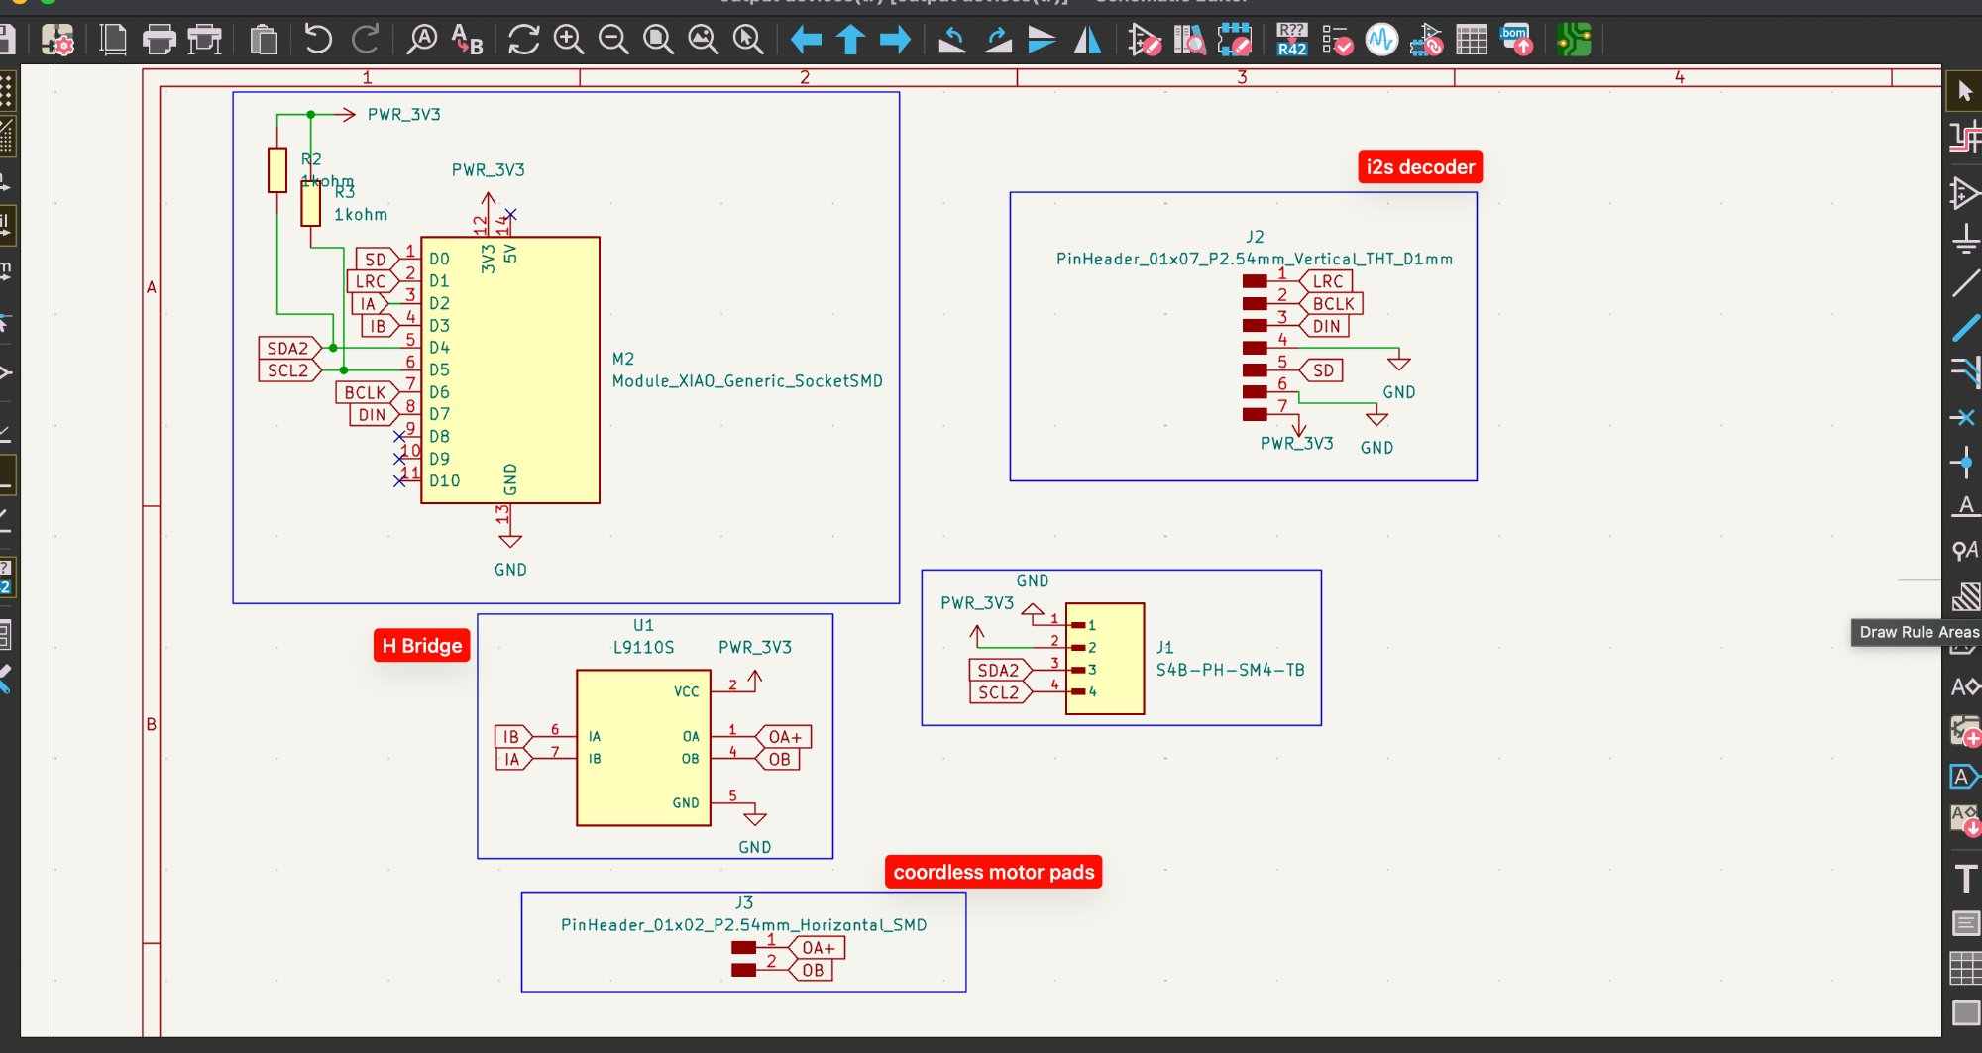
Task: Open the Footprint Editor
Action: pyautogui.click(x=1235, y=40)
